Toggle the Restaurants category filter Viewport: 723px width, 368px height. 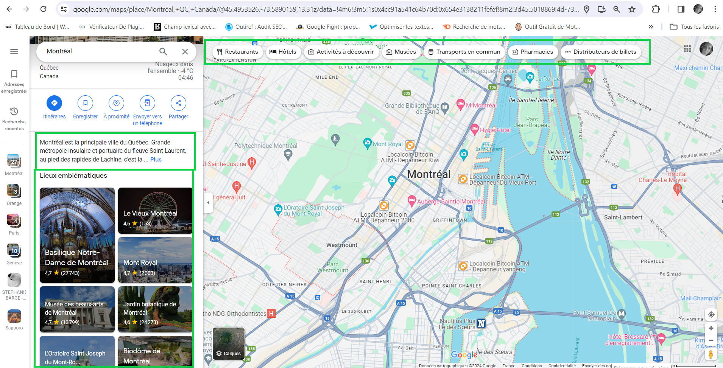[237, 51]
